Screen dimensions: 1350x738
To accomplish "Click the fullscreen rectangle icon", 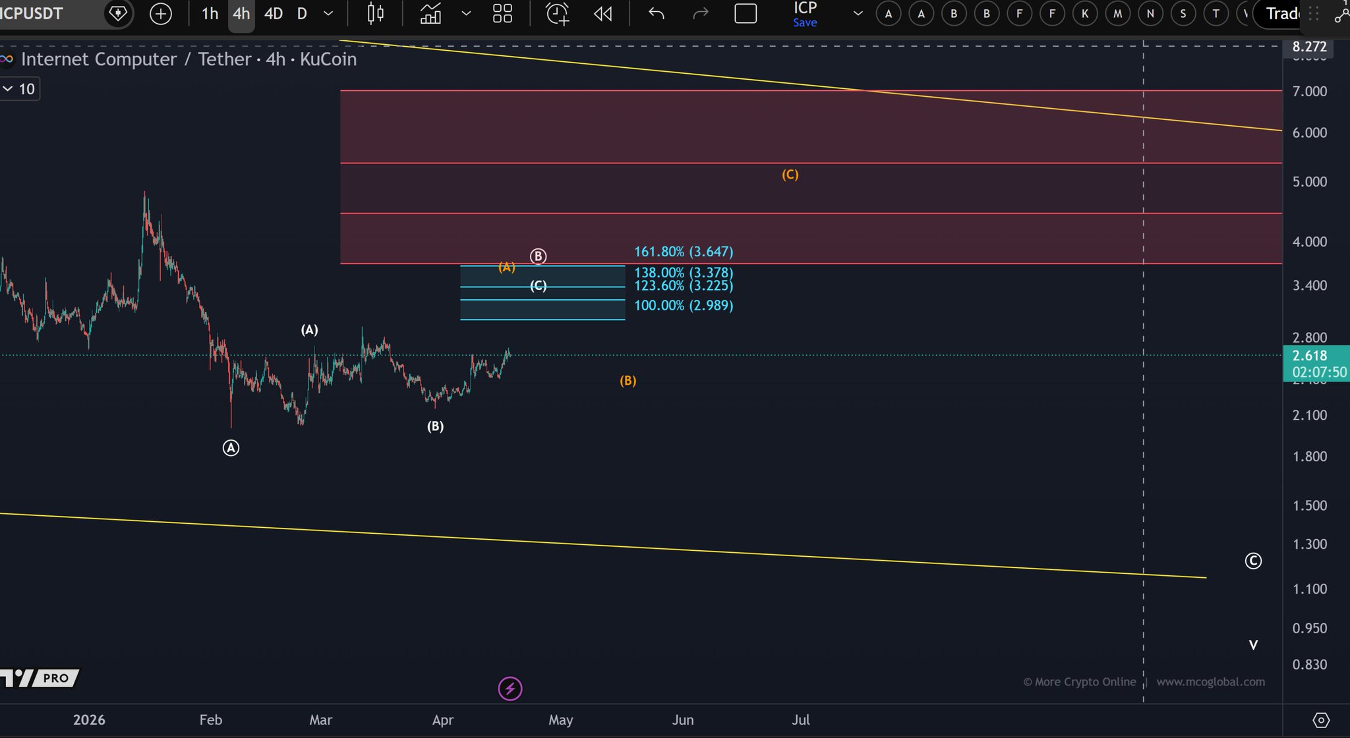I will tap(746, 13).
